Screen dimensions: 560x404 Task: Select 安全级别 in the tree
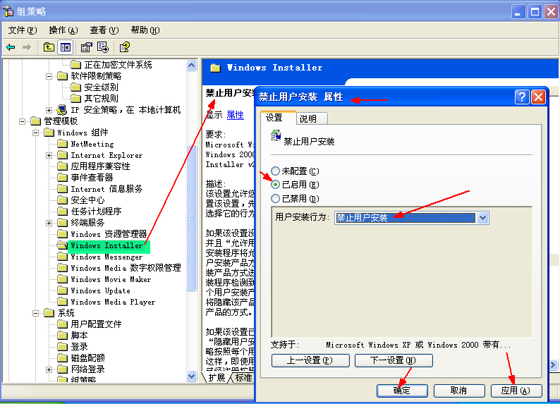click(101, 87)
